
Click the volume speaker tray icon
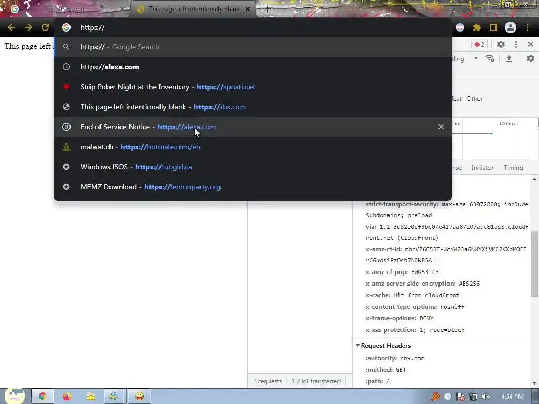click(485, 397)
